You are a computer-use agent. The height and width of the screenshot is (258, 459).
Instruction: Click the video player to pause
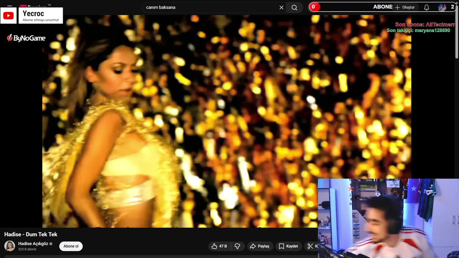point(227,121)
